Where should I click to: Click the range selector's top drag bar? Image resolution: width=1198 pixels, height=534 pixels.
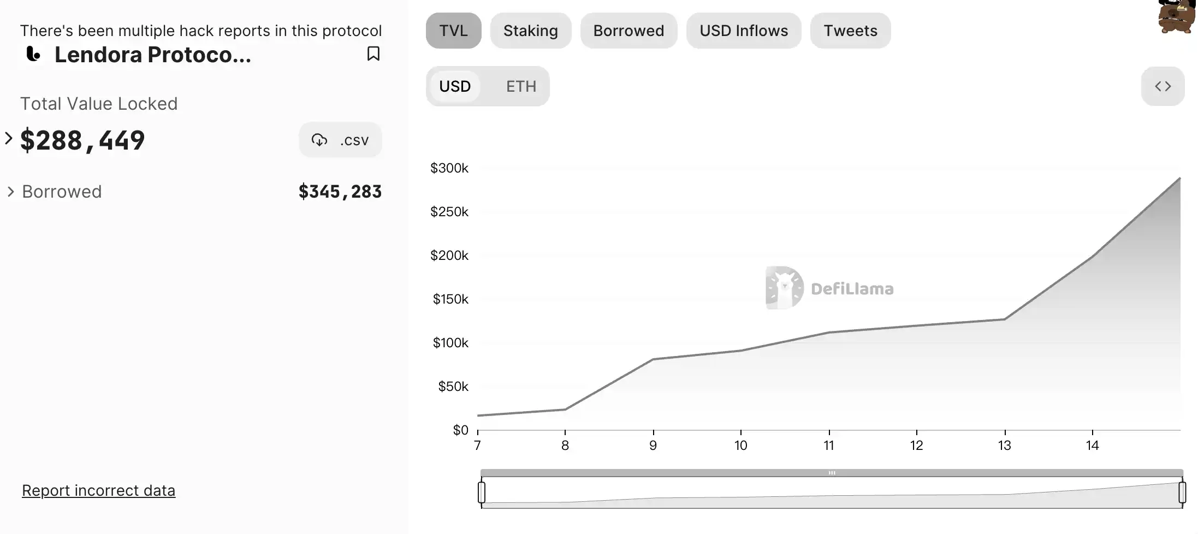[x=832, y=473]
